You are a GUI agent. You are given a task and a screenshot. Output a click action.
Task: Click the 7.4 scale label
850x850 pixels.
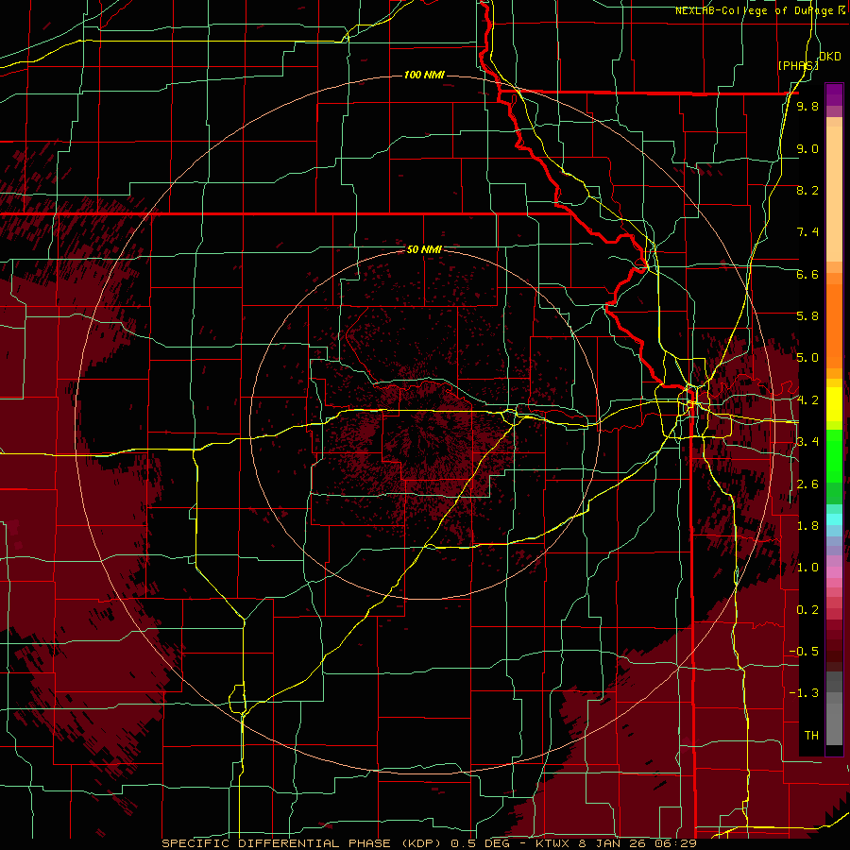click(x=807, y=232)
